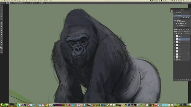Viewport: 191px width, 107px height.
Task: Select the Zoom tool
Action: point(1,45)
